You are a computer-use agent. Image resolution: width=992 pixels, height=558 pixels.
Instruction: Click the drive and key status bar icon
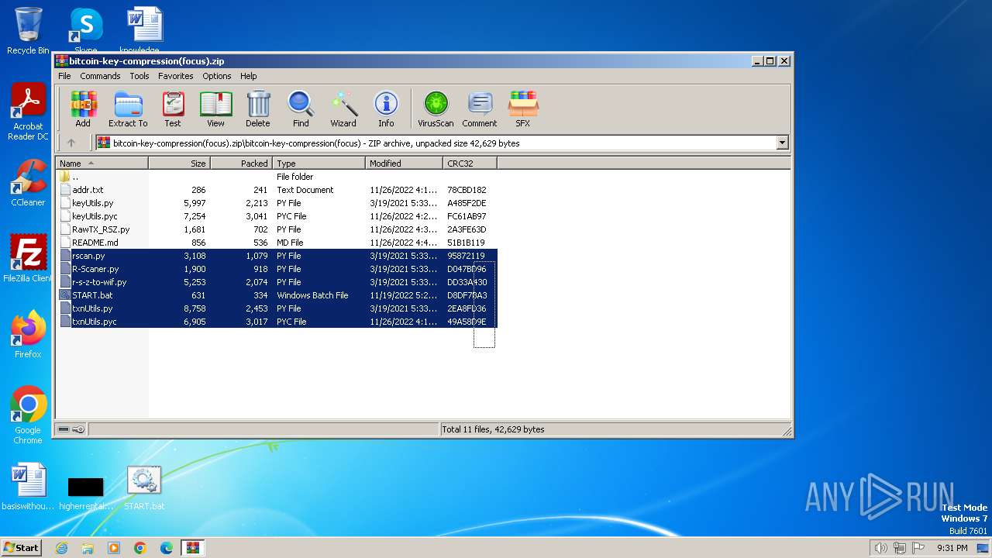pyautogui.click(x=71, y=429)
